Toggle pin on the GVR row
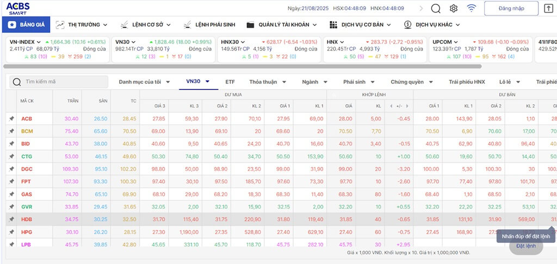The height and width of the screenshot is (264, 557). (11, 207)
